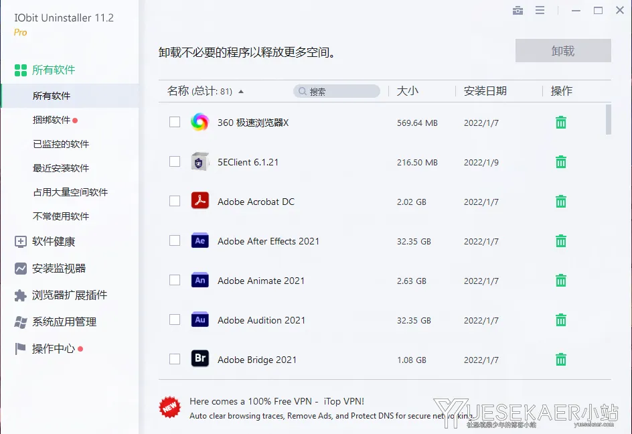Image resolution: width=632 pixels, height=434 pixels.
Task: Click Adobe Bridge 2021 name
Action: pyautogui.click(x=257, y=360)
